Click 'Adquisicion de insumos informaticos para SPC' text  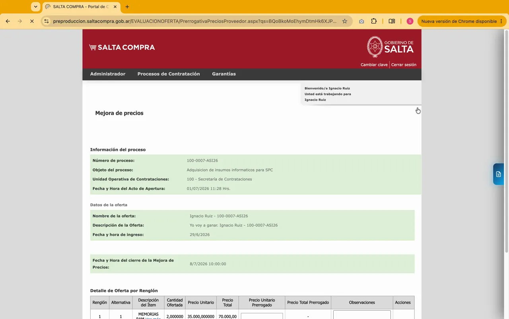(230, 170)
